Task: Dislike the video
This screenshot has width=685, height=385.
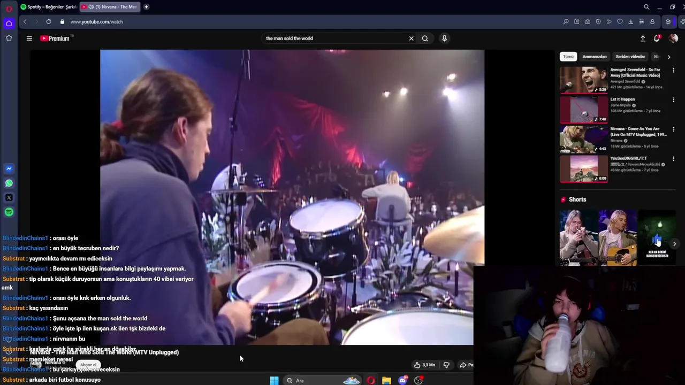Action: 446,365
